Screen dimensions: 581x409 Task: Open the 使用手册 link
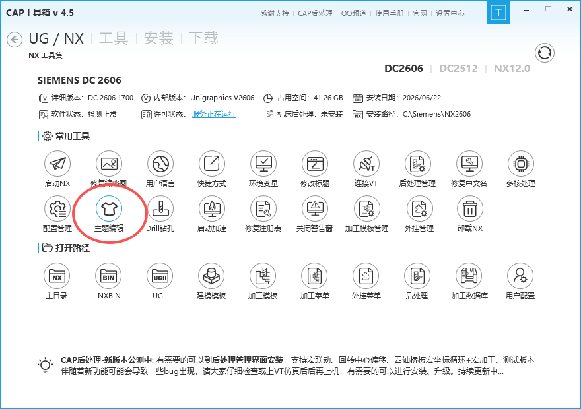390,13
